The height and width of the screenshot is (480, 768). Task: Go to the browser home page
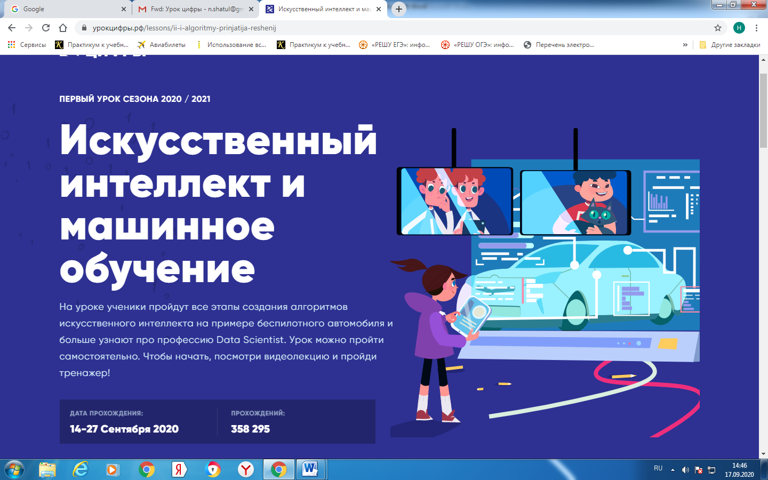pos(63,28)
